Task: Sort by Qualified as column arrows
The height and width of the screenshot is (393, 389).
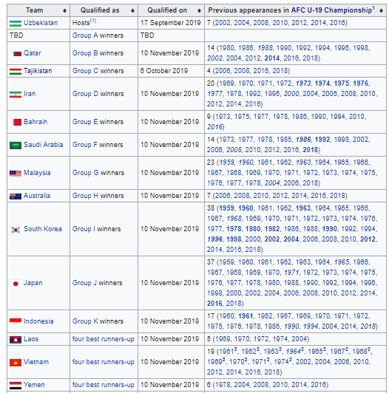Action: coord(132,10)
